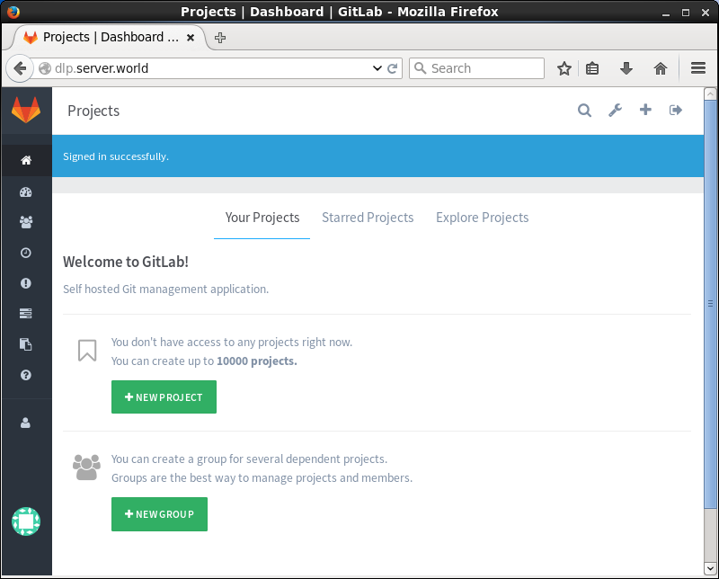Click the sign out icon in header
This screenshot has height=579, width=719.
coord(676,110)
